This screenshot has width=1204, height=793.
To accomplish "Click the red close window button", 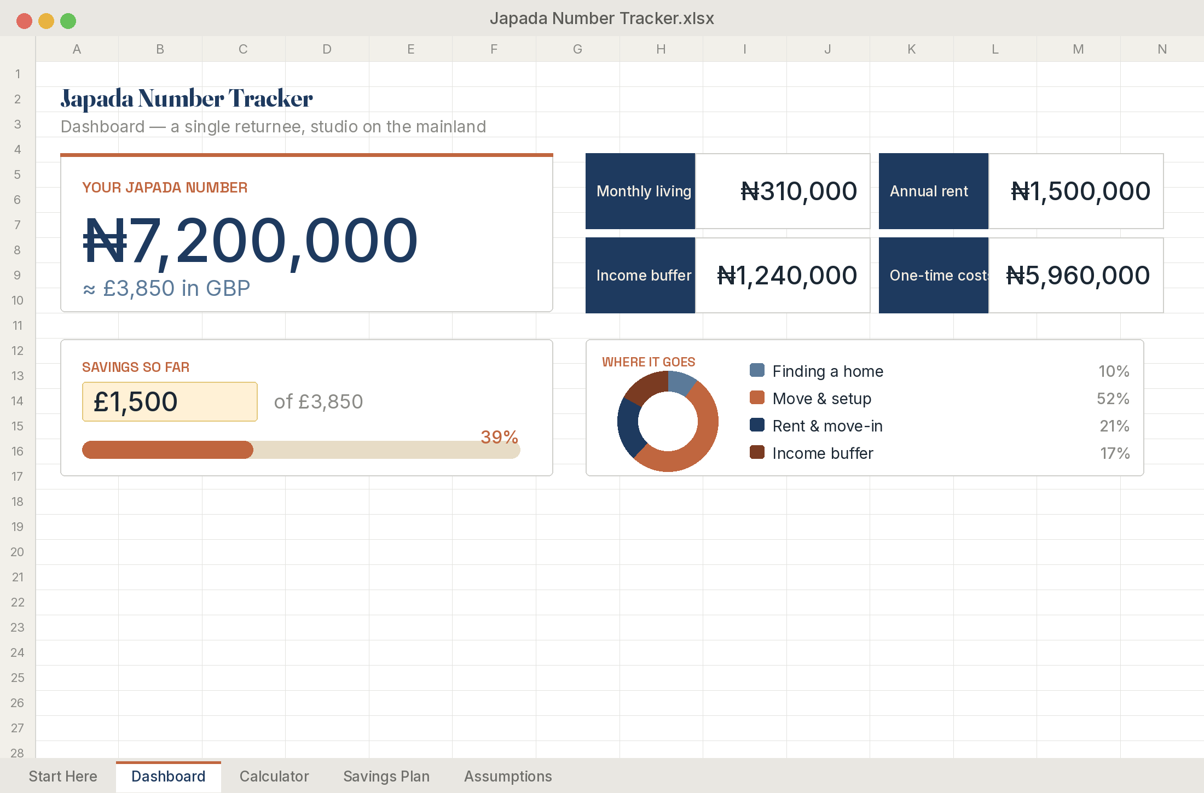I will point(24,21).
